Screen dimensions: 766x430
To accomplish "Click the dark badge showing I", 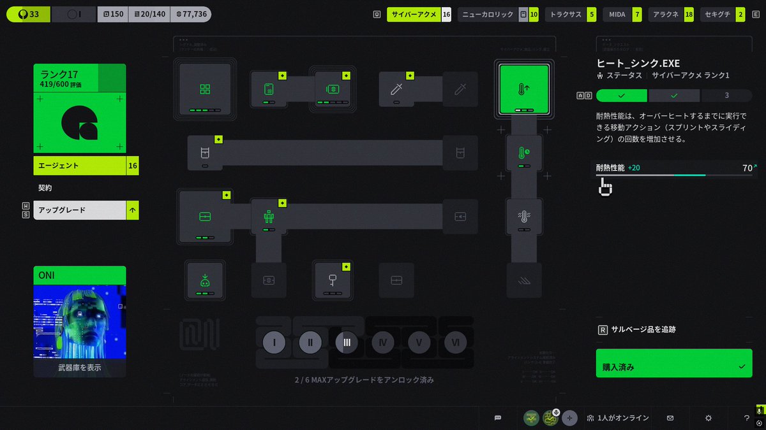I will 73,14.
